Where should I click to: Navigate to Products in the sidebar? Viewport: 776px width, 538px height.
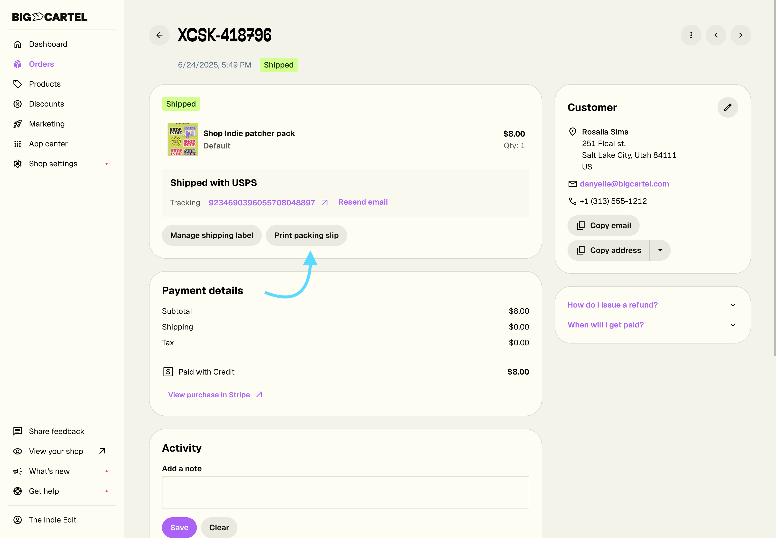pyautogui.click(x=44, y=84)
